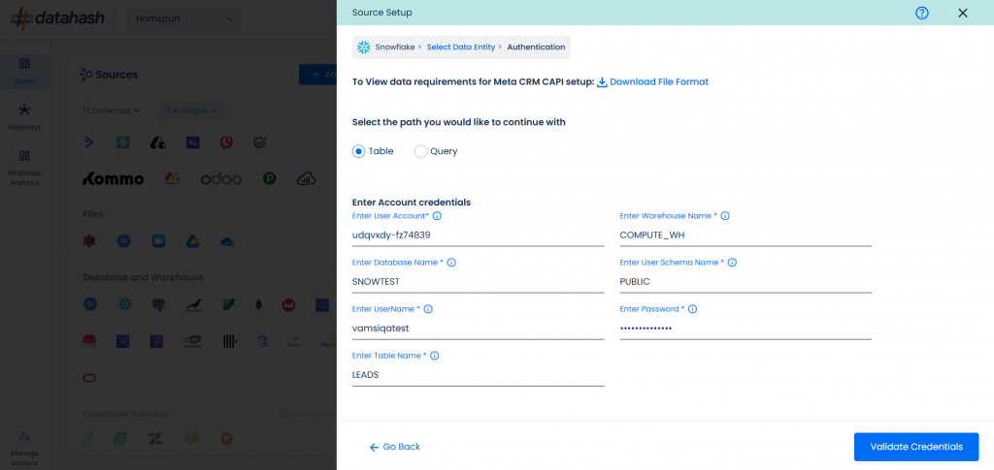Image resolution: width=994 pixels, height=470 pixels.
Task: Open the Homspun workspace dropdown
Action: click(x=184, y=19)
